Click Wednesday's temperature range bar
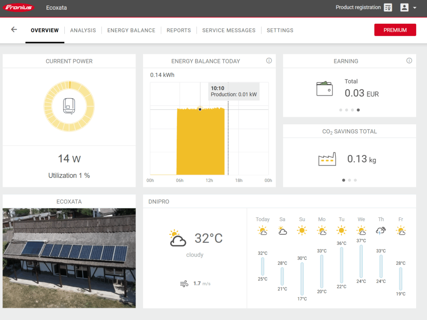 coord(361,261)
